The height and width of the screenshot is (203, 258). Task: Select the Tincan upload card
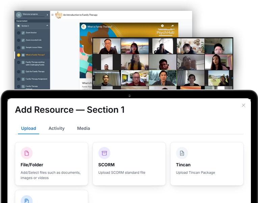[x=207, y=164]
